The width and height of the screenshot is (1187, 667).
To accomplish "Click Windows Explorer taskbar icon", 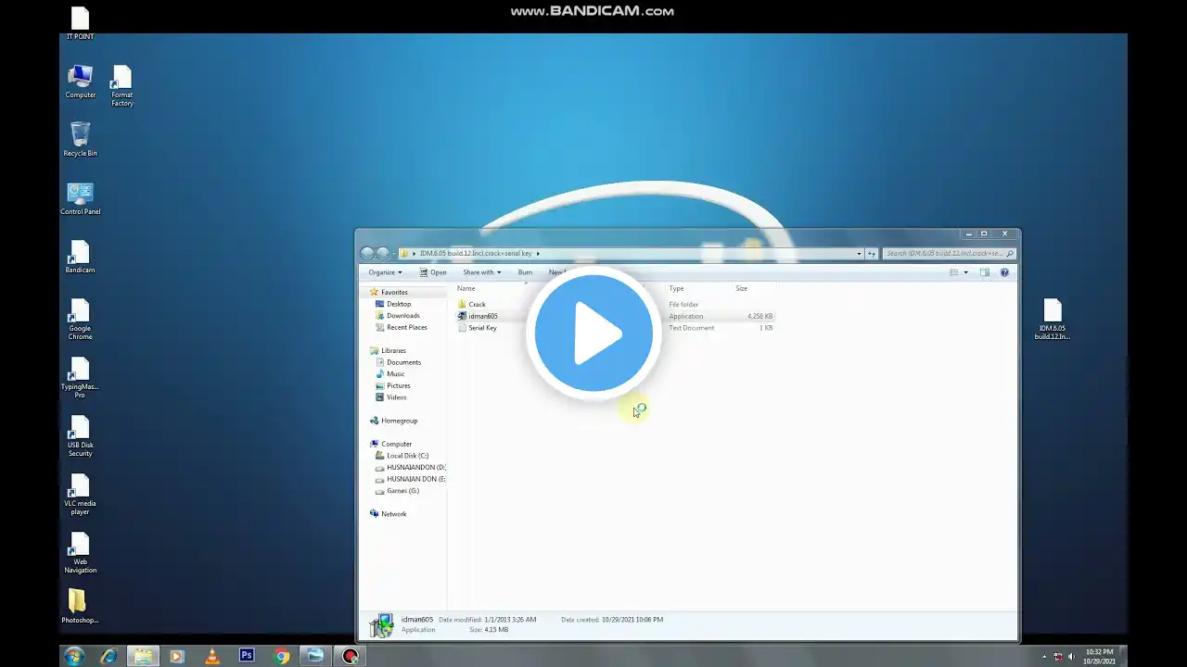I will pos(143,656).
